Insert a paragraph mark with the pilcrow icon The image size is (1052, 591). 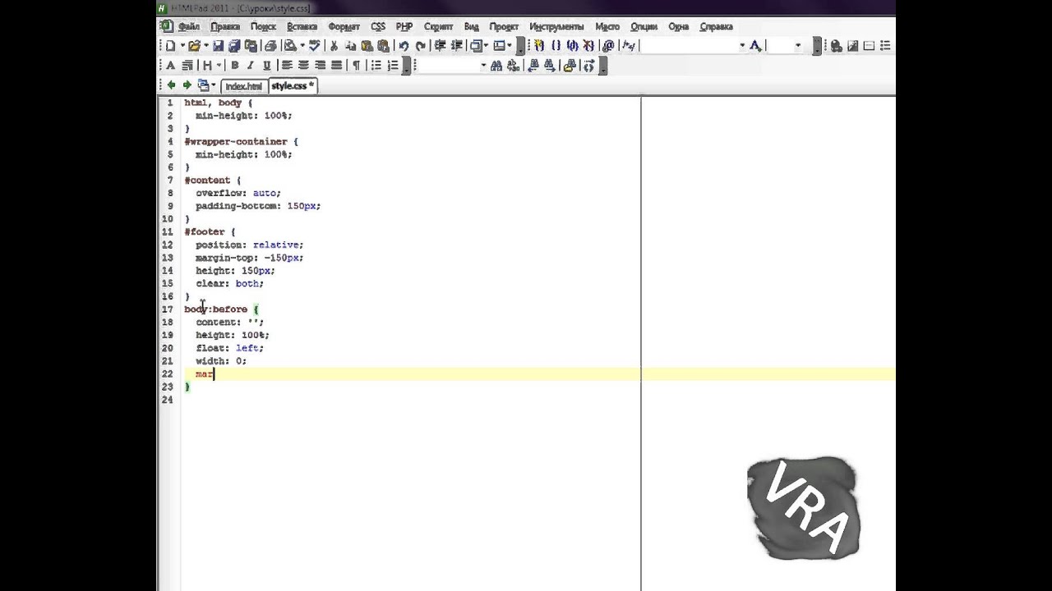(x=356, y=66)
